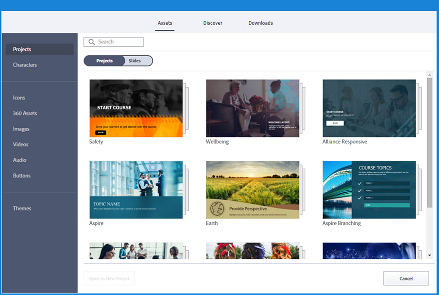Open the Downloads tab
The width and height of the screenshot is (439, 295).
coord(260,23)
